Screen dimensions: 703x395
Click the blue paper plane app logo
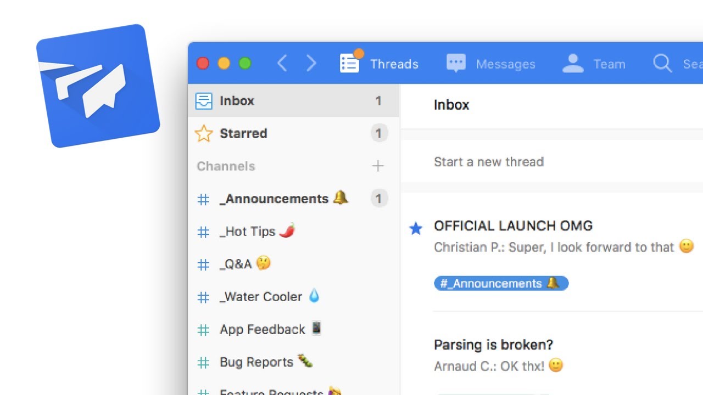coord(98,86)
